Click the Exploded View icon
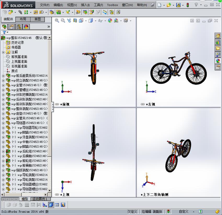 pos(92,12)
